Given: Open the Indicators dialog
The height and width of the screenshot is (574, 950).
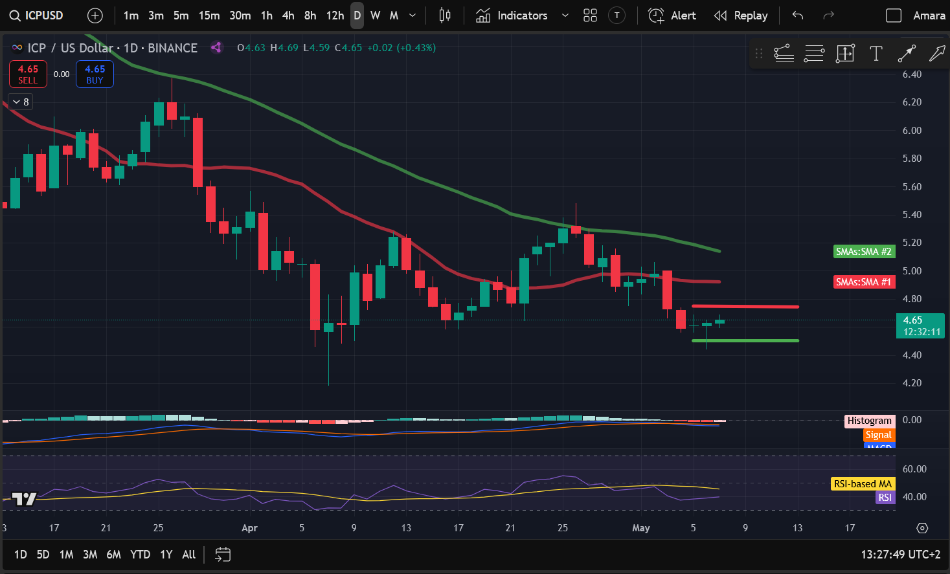Looking at the screenshot, I should click(x=512, y=16).
